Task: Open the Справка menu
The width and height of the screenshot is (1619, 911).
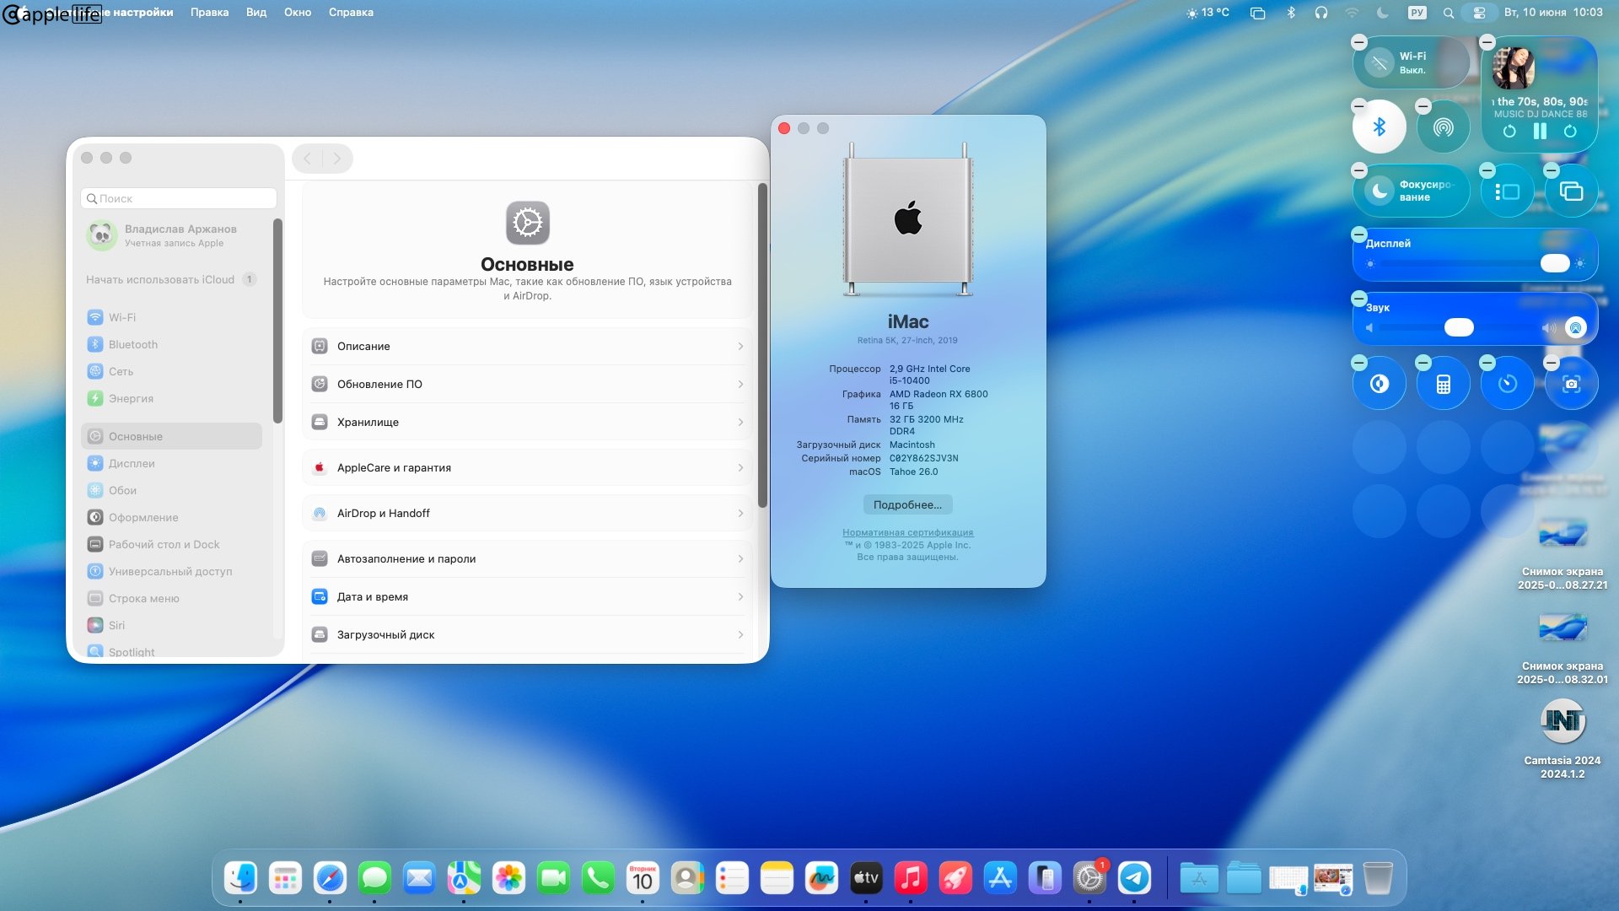Action: click(351, 13)
